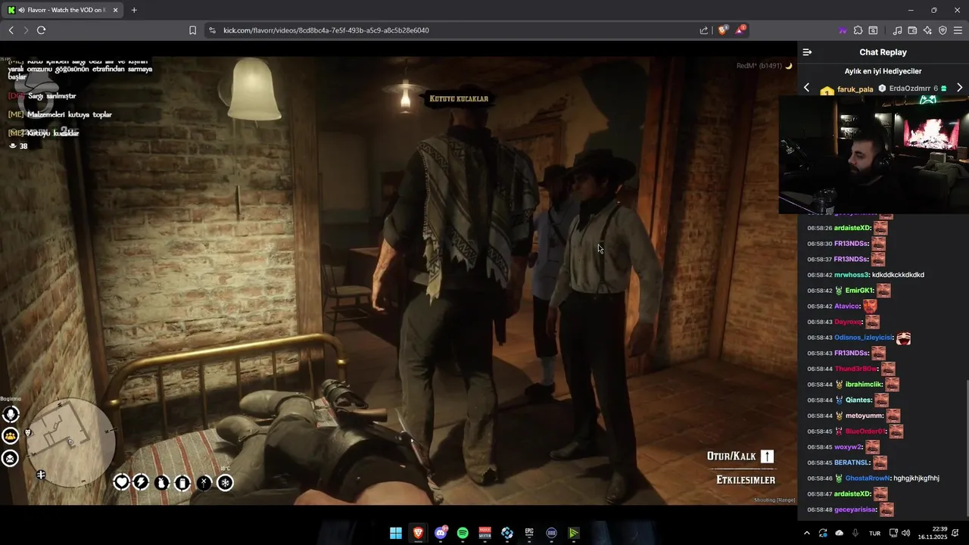Select the Flavorr - Watch the VOD tab

(62, 10)
